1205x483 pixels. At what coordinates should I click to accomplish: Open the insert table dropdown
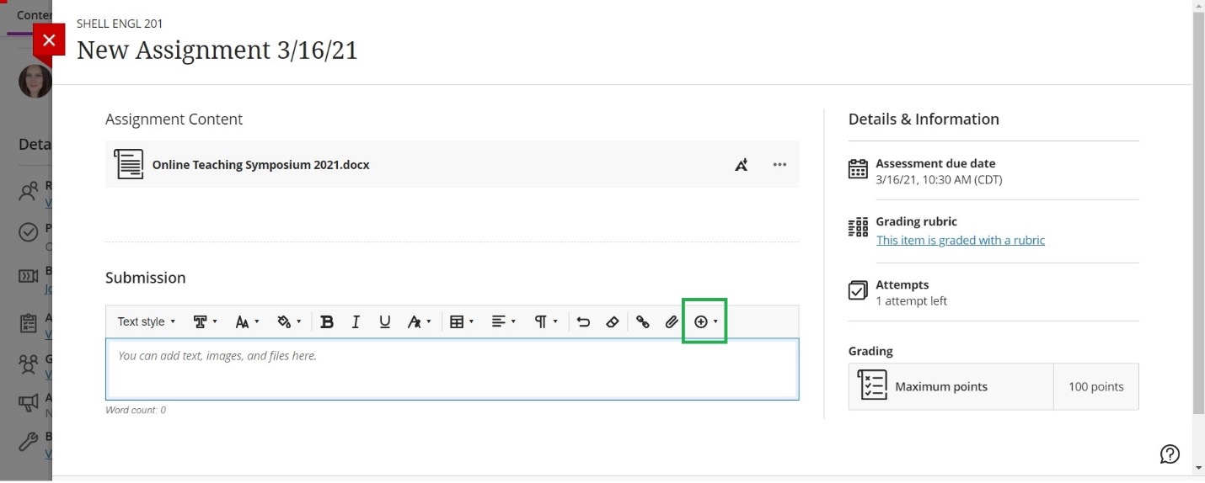(461, 321)
